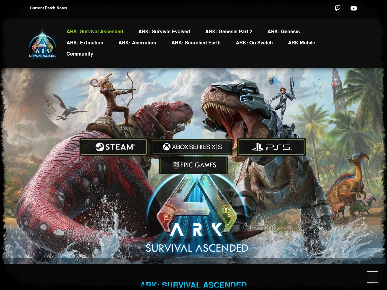Open the ARK: Aberration page
Screen dimensions: 387x290
[137, 43]
